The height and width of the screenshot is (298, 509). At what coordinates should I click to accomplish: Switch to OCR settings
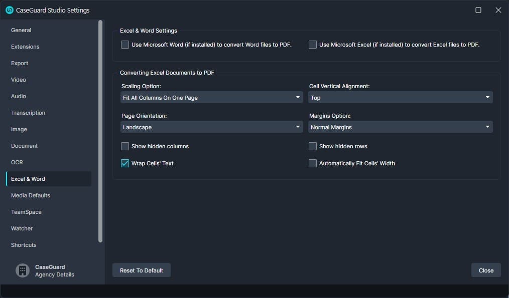pos(17,162)
